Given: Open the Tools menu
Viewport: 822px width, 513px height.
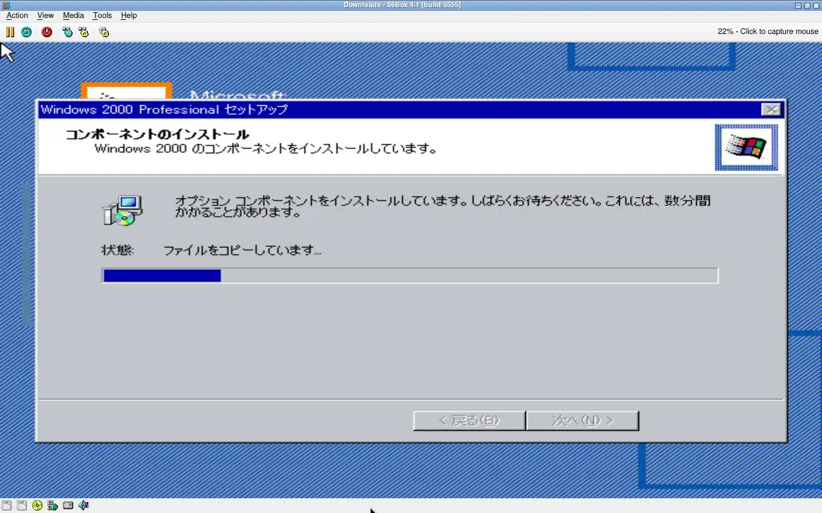Looking at the screenshot, I should tap(102, 15).
